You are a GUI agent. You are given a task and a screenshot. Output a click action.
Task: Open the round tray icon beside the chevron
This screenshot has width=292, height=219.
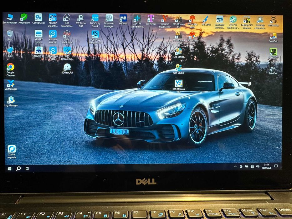click(241, 166)
